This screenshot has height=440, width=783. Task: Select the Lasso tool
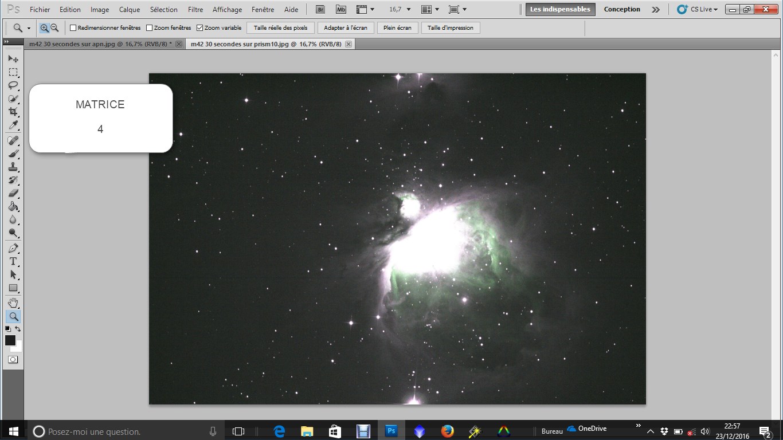point(13,85)
